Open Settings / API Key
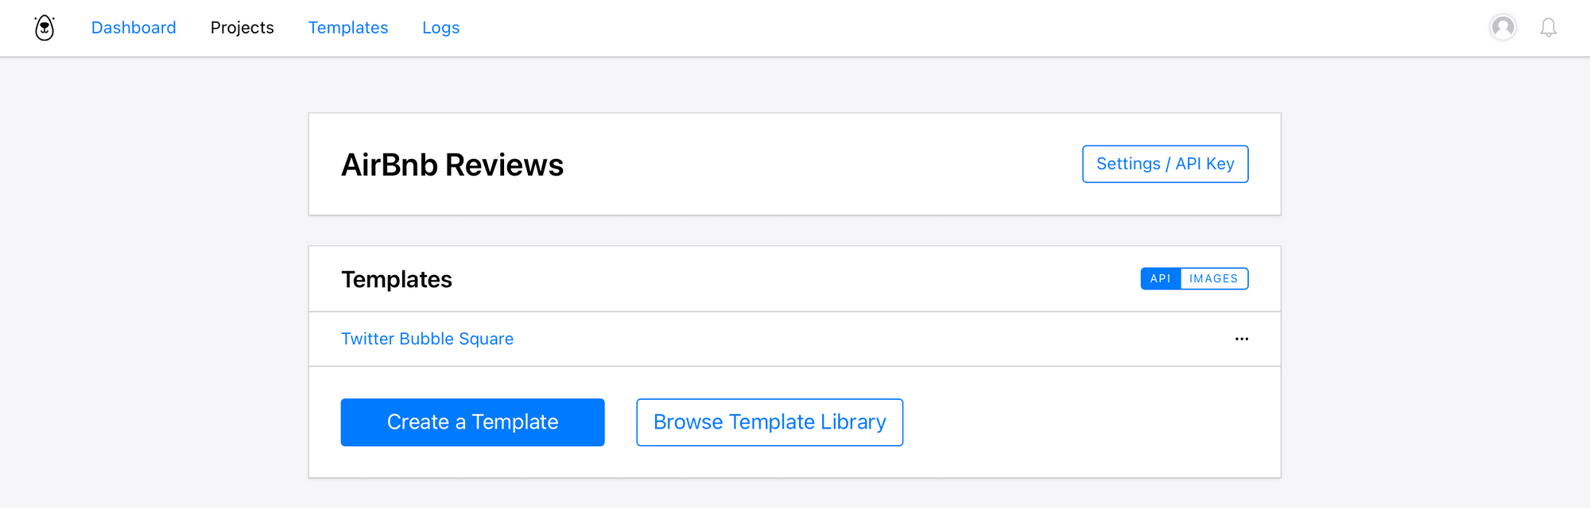The width and height of the screenshot is (1590, 508). tap(1165, 164)
